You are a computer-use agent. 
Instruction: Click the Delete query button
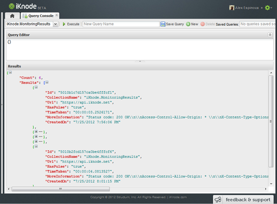click(208, 24)
